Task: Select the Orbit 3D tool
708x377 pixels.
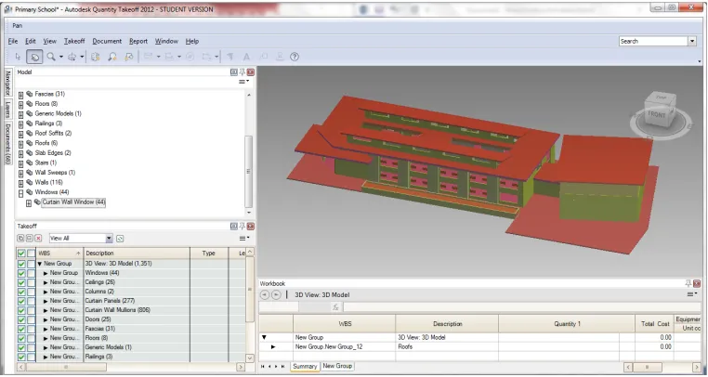Action: [72, 57]
